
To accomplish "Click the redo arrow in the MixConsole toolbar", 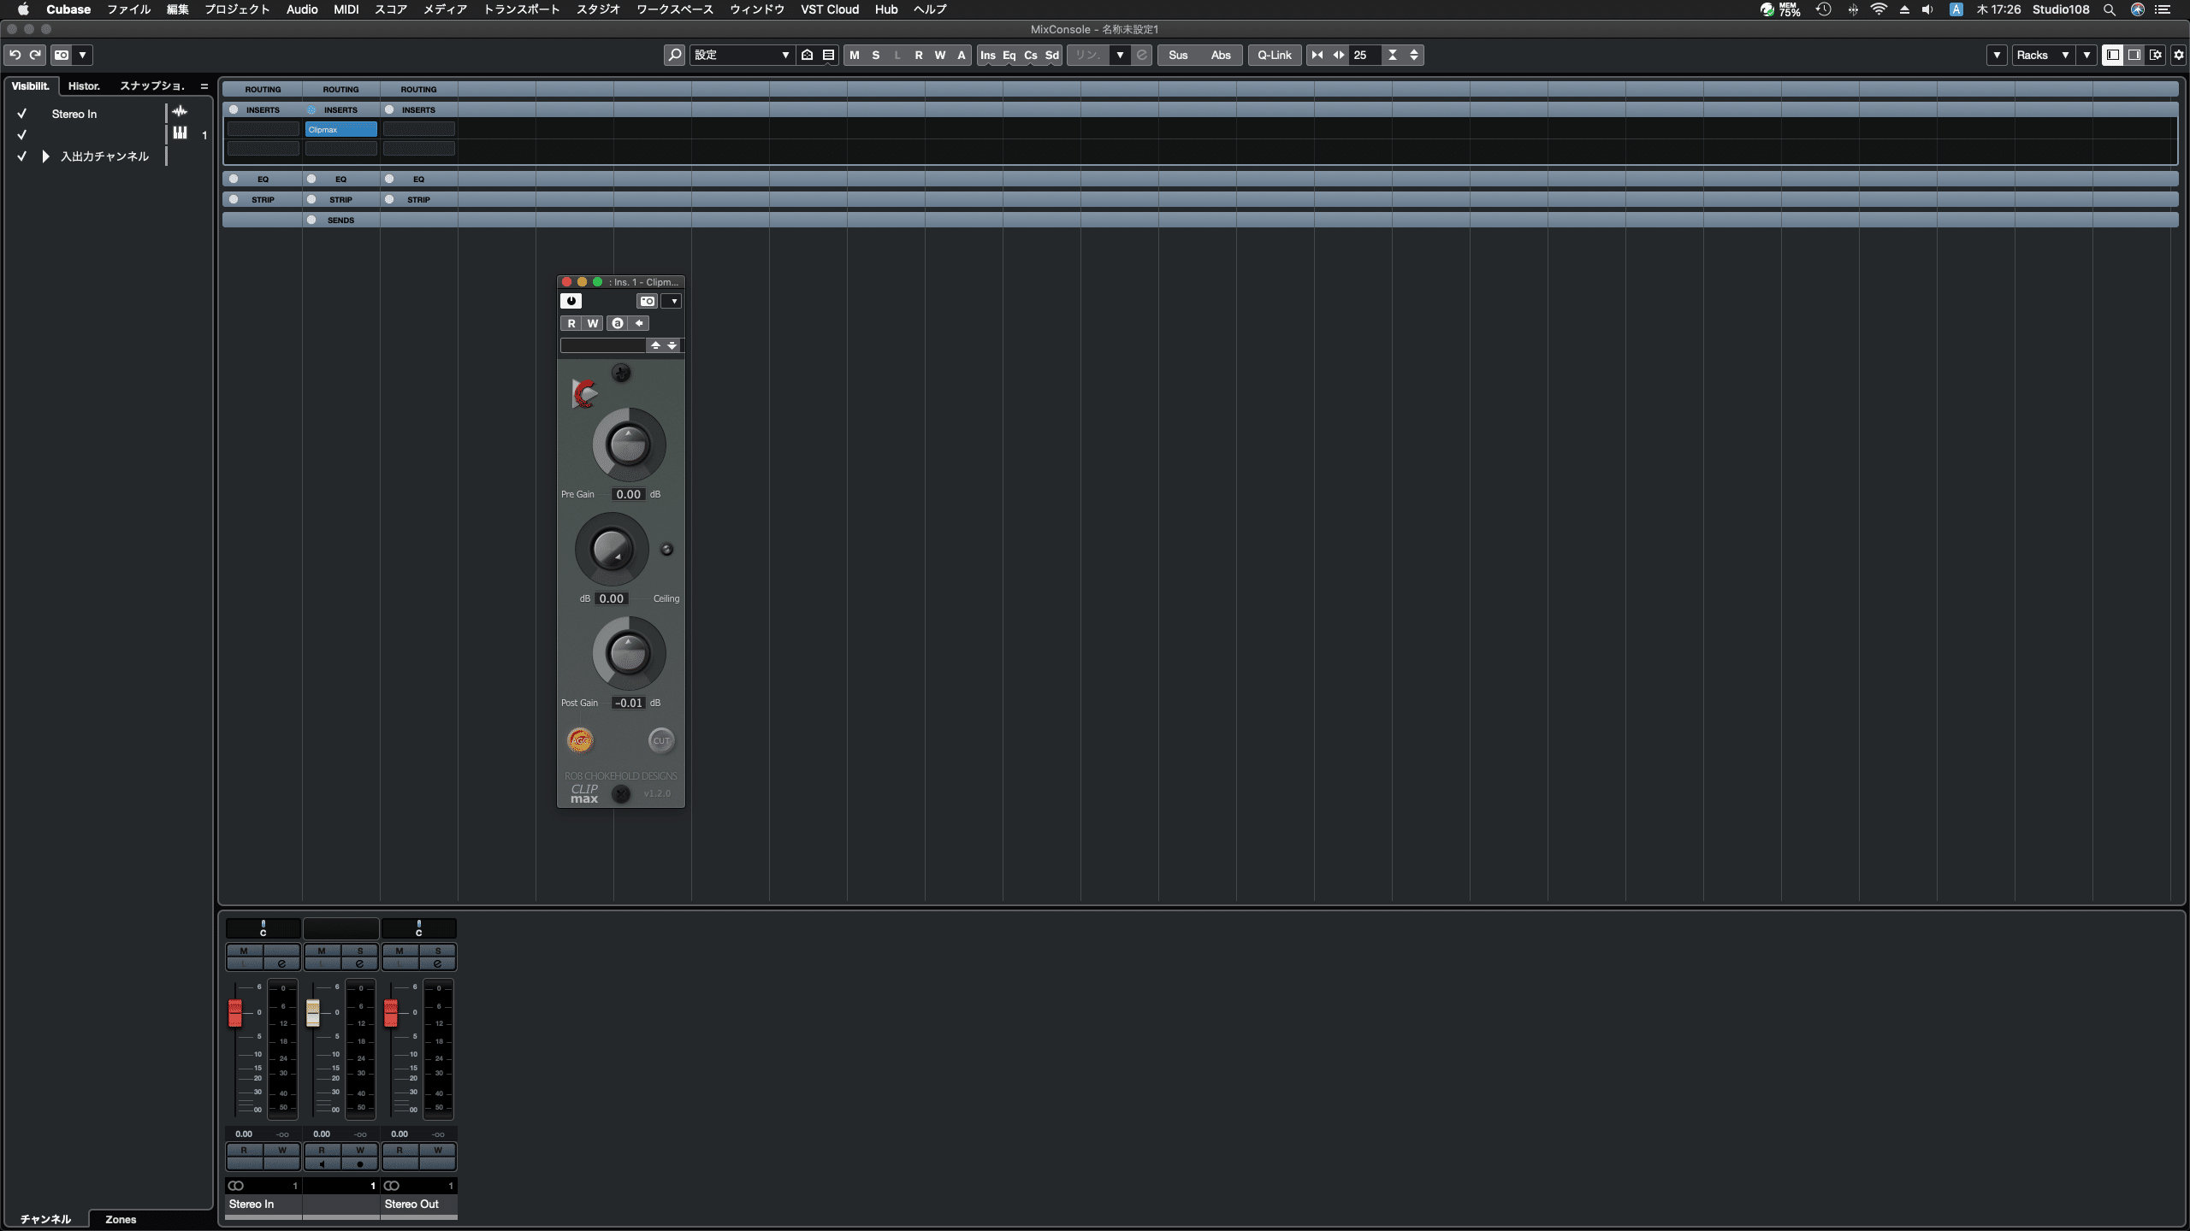I will pyautogui.click(x=35, y=55).
